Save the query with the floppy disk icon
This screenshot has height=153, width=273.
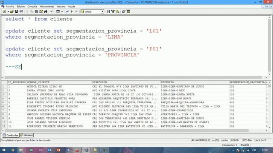pos(17,11)
